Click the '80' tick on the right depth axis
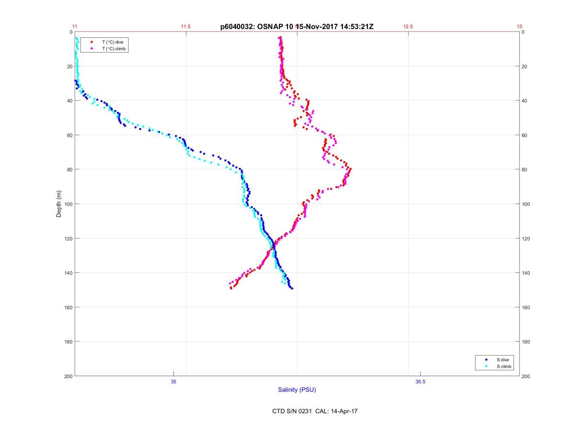574x423 pixels. 525,170
